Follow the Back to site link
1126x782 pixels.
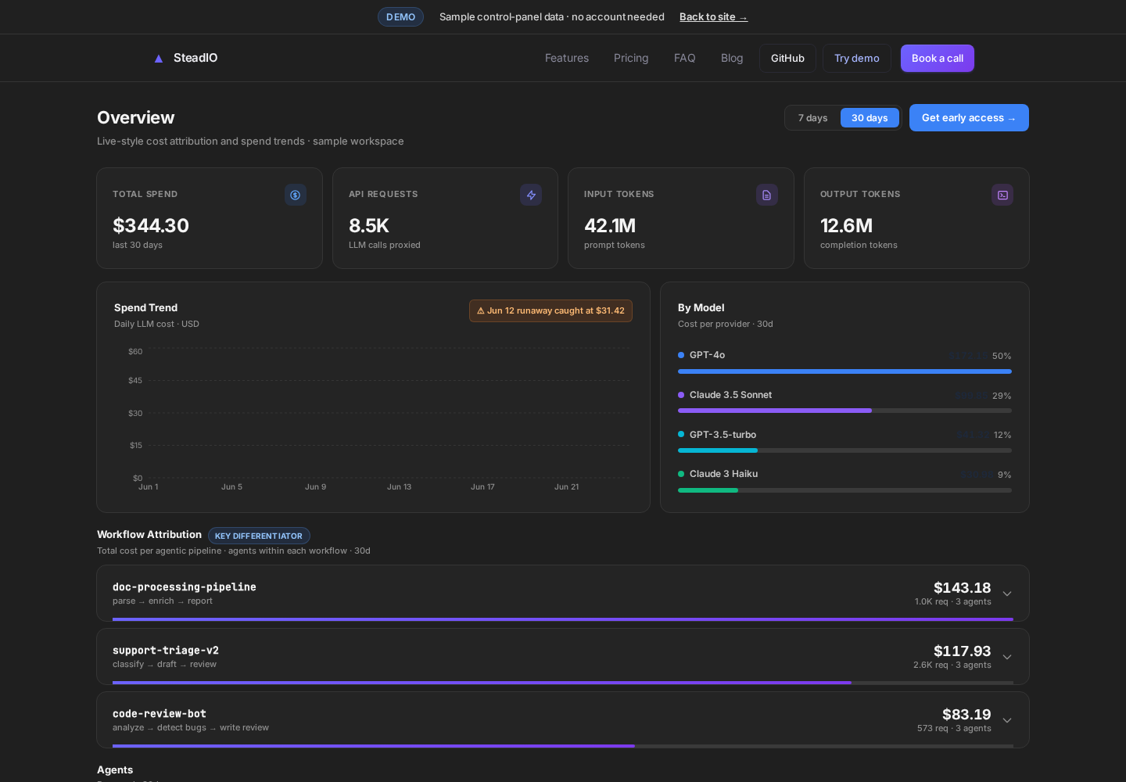[713, 17]
